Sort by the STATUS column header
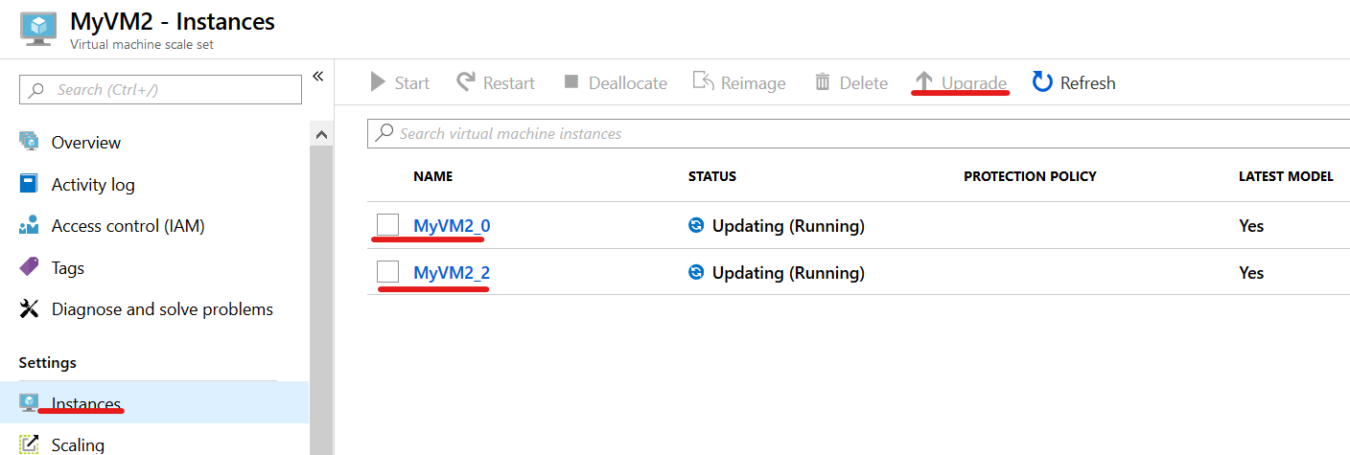Image resolution: width=1350 pixels, height=455 pixels. pos(712,176)
